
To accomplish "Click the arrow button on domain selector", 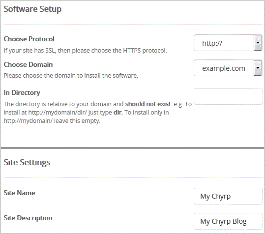I will pyautogui.click(x=258, y=68).
